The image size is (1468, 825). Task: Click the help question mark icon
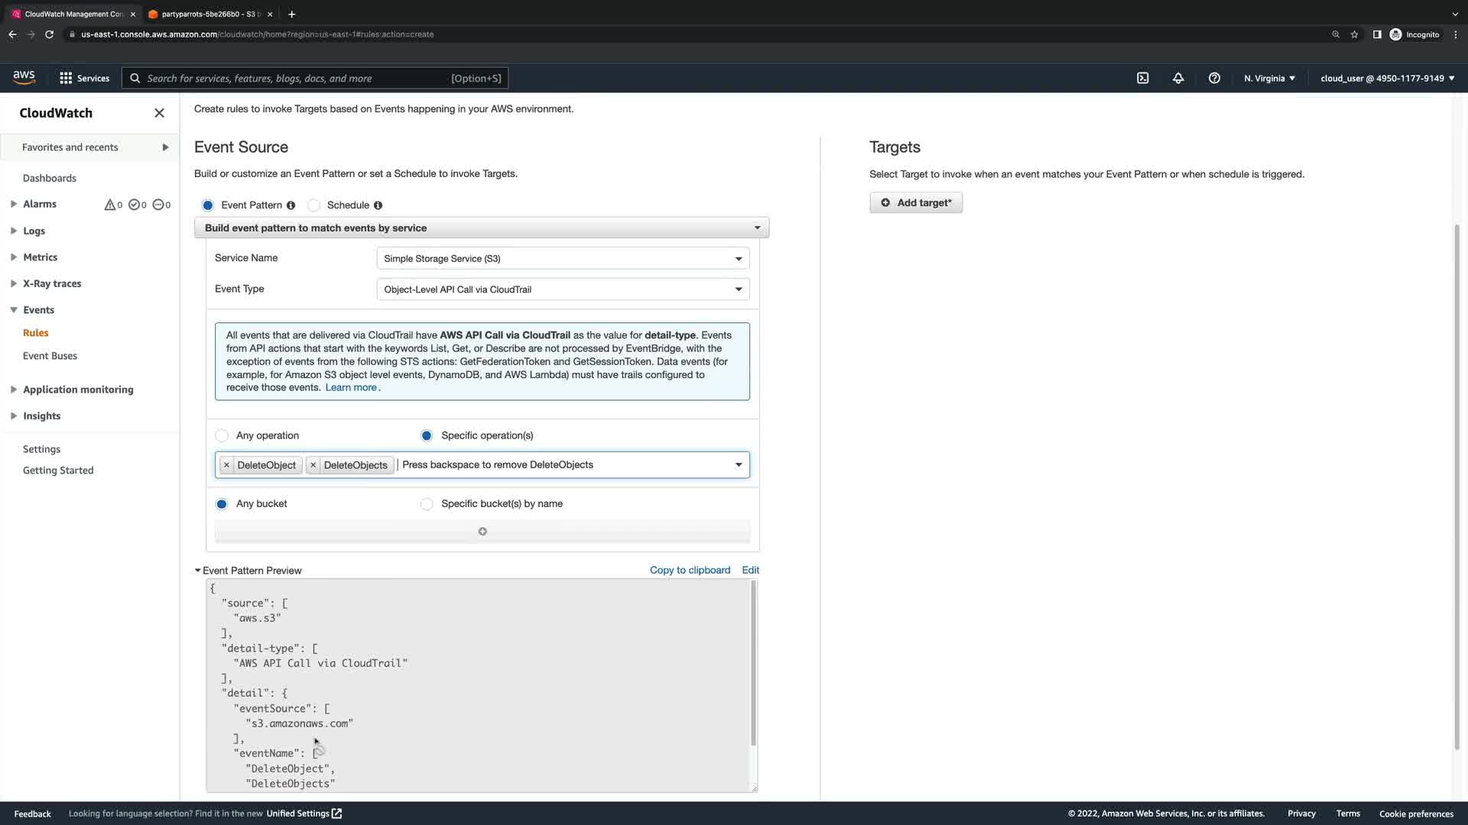1214,78
